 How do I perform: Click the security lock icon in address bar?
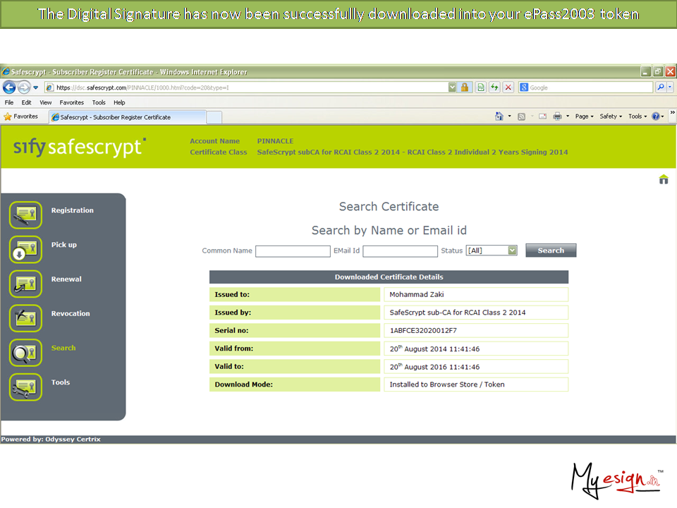(x=465, y=87)
